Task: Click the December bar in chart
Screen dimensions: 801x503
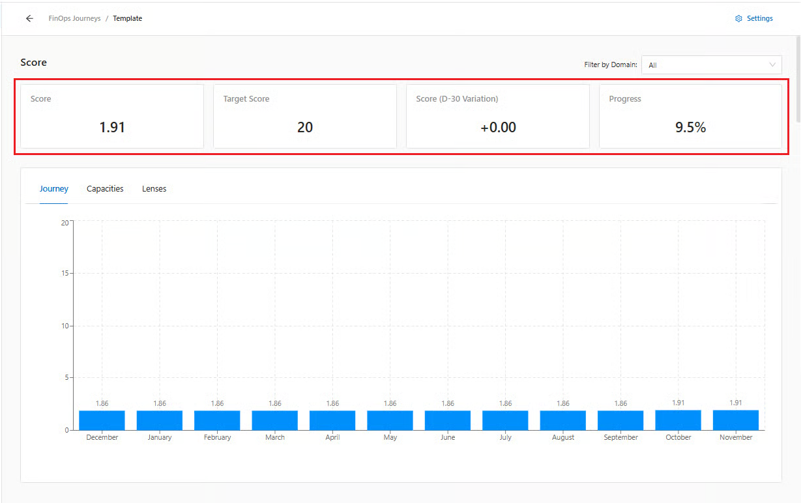Action: click(x=102, y=420)
